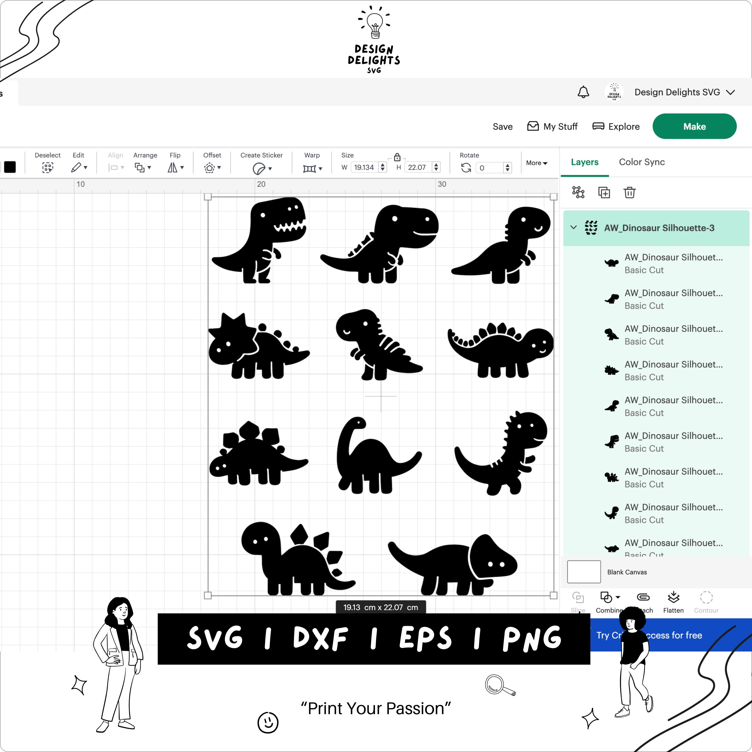Viewport: 752px width, 752px height.
Task: Collapse the AW_Dinosaur Silhouette-3 group
Action: [573, 228]
